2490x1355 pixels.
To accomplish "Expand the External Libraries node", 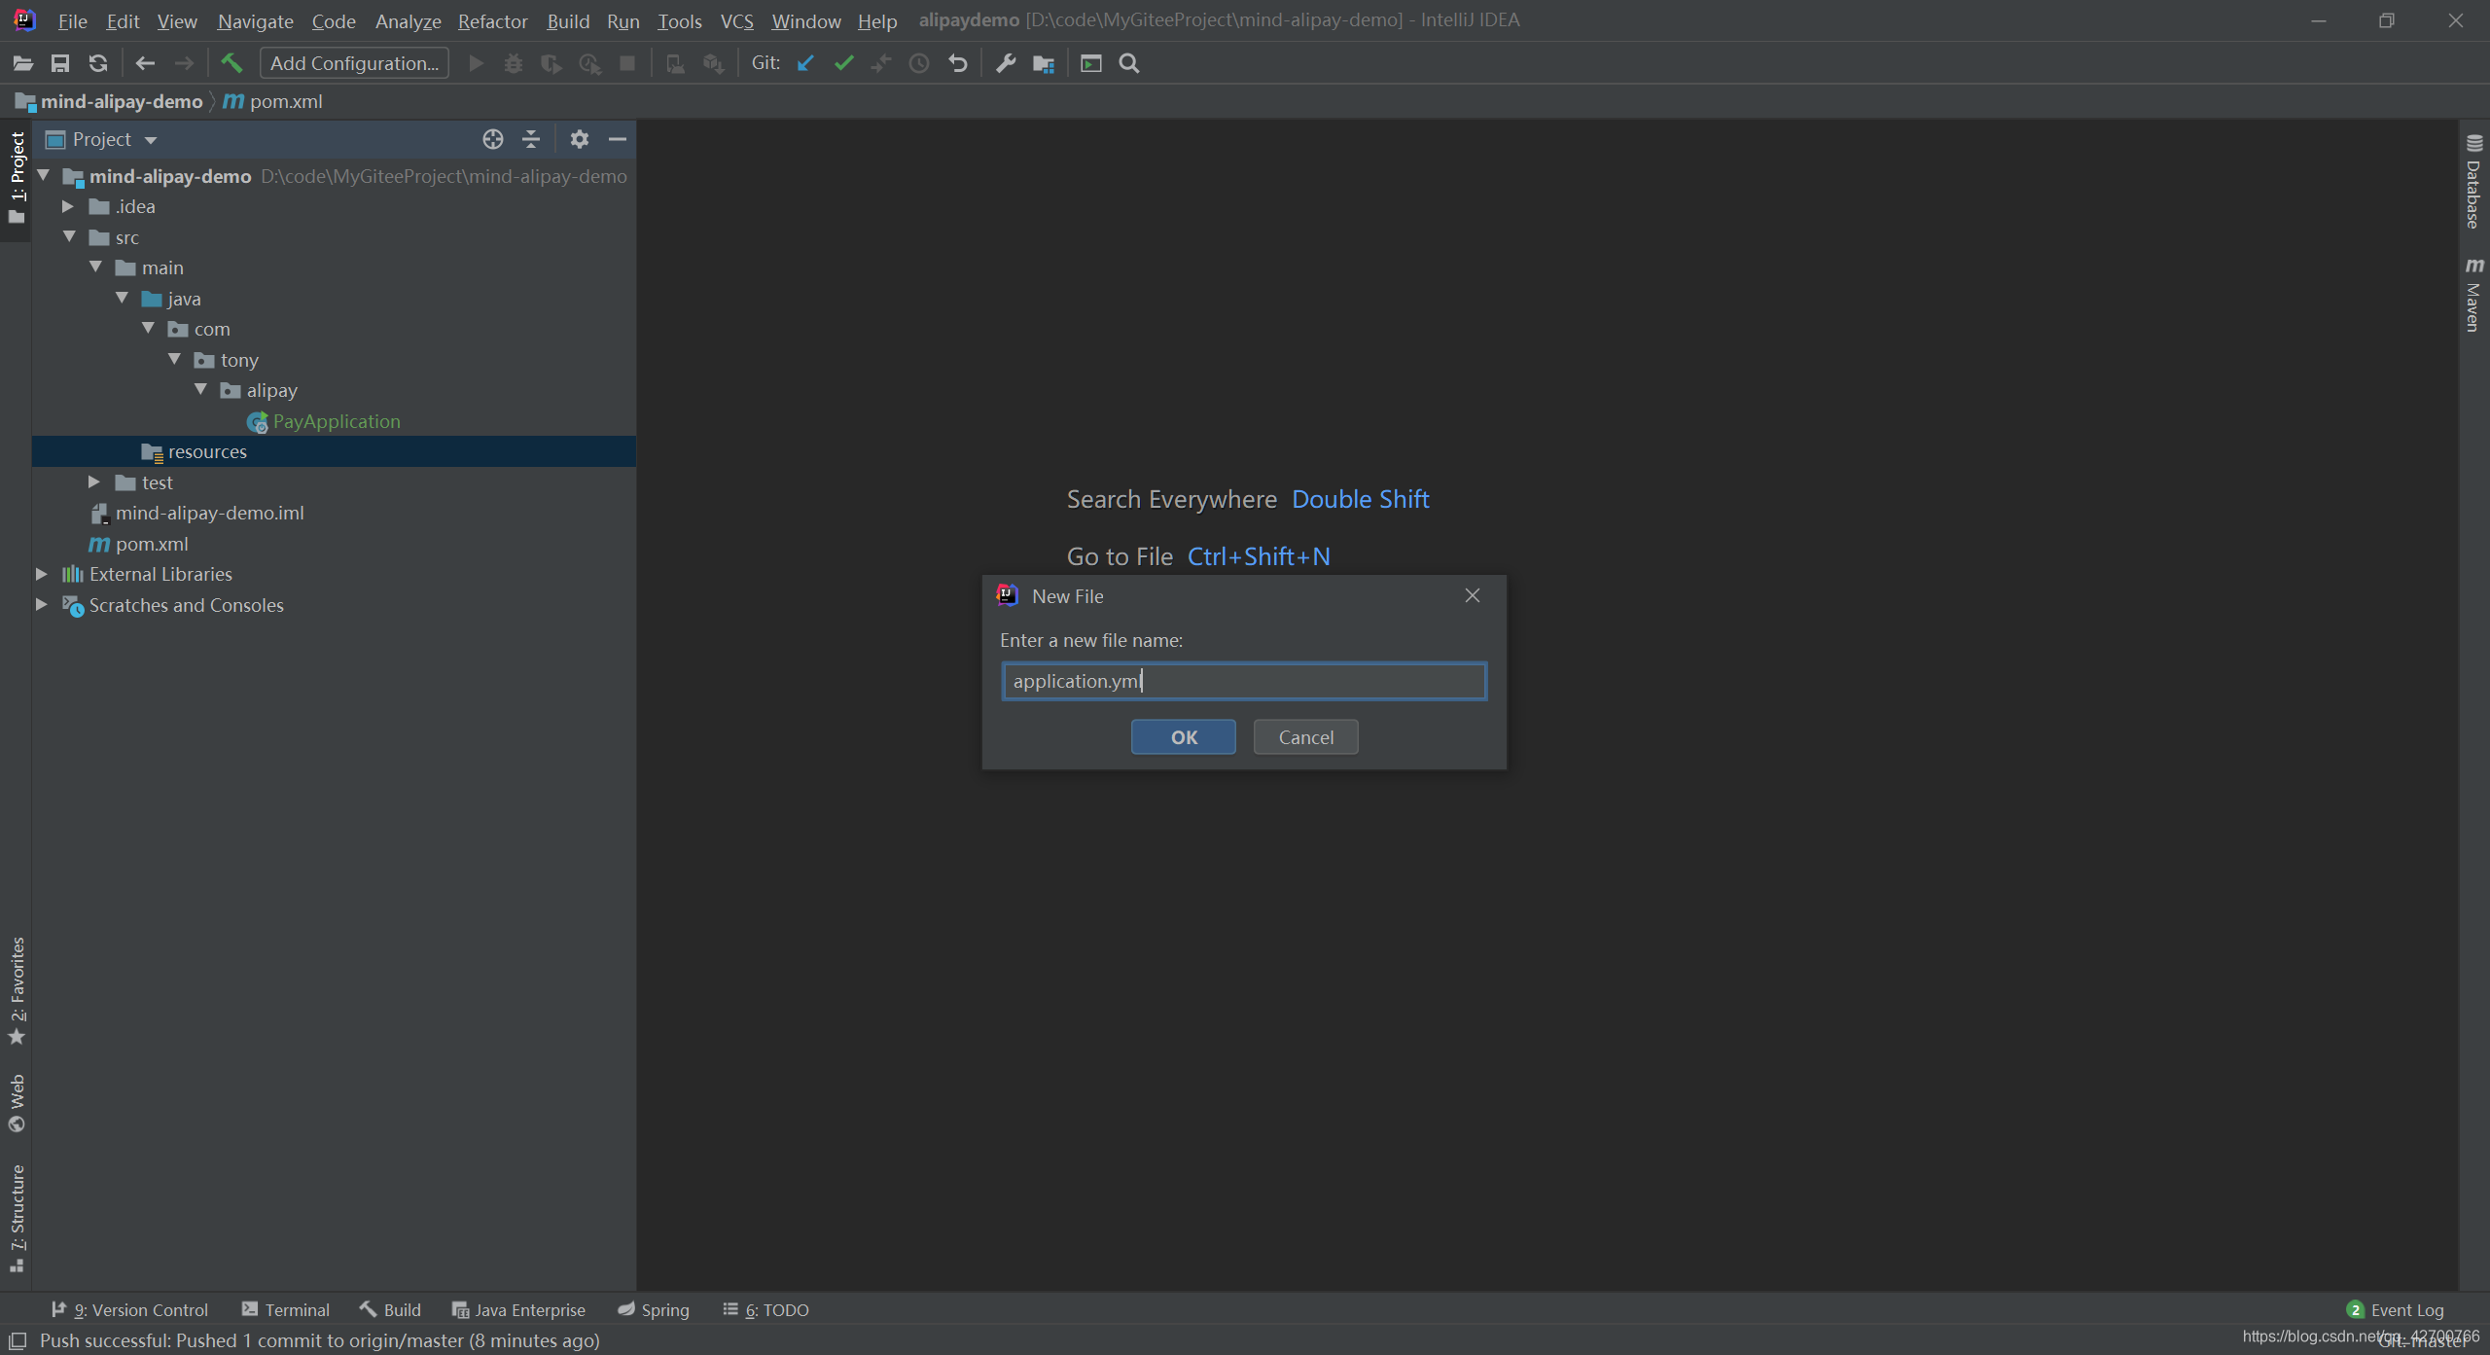I will tap(40, 574).
